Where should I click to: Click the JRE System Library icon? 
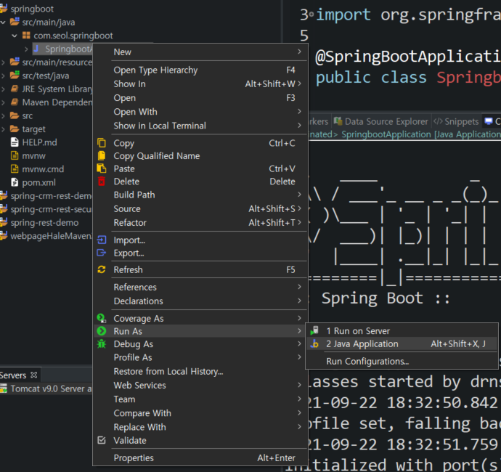(15, 89)
